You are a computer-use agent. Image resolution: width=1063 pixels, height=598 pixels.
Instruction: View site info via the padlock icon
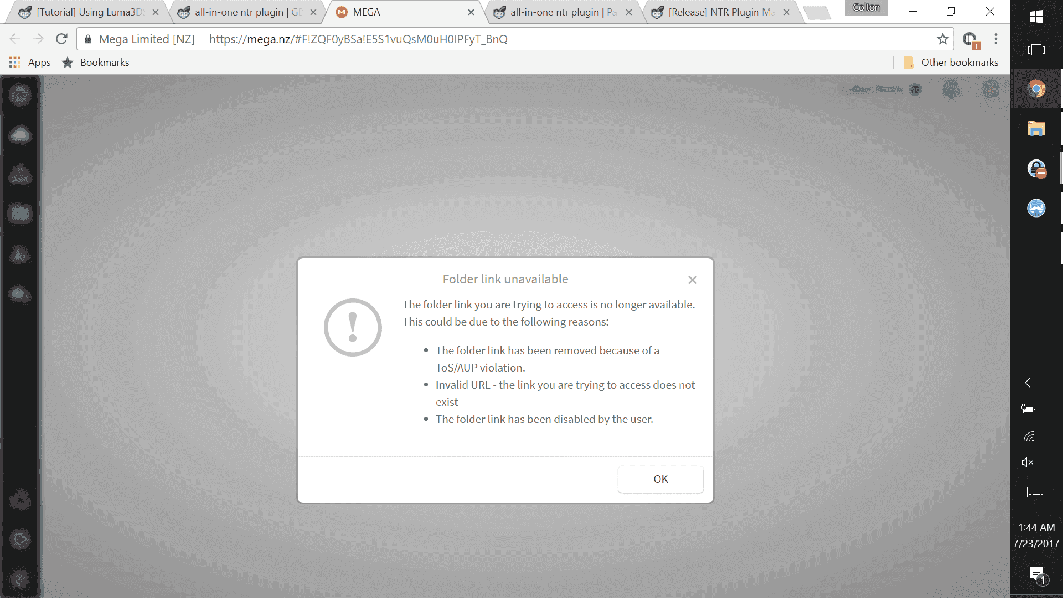[88, 39]
